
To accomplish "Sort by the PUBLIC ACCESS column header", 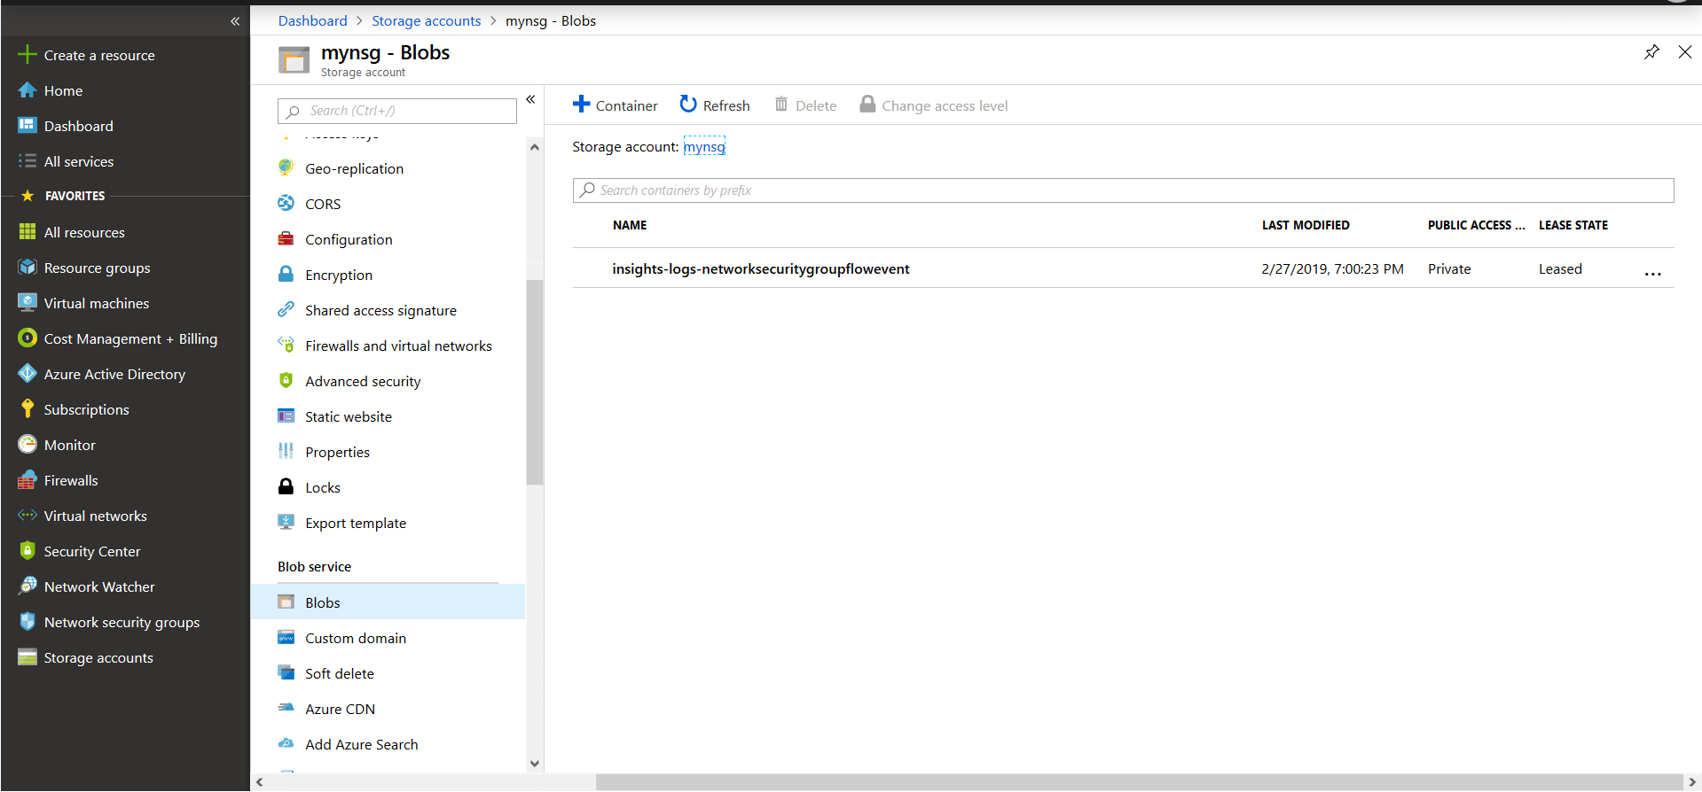I will tap(1476, 225).
